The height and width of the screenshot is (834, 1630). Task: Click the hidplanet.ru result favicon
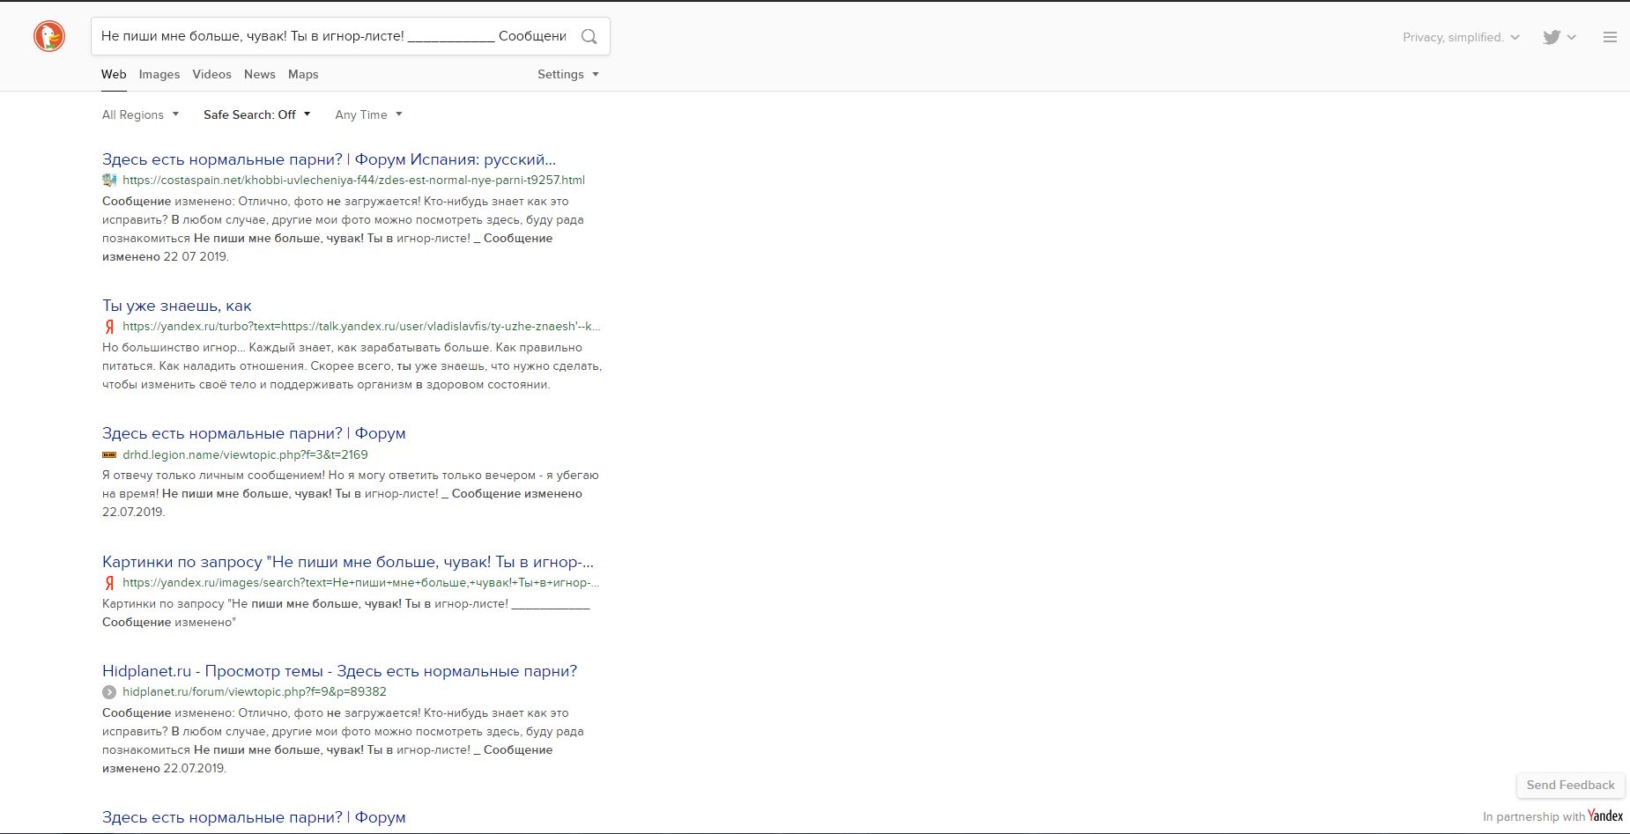click(109, 692)
